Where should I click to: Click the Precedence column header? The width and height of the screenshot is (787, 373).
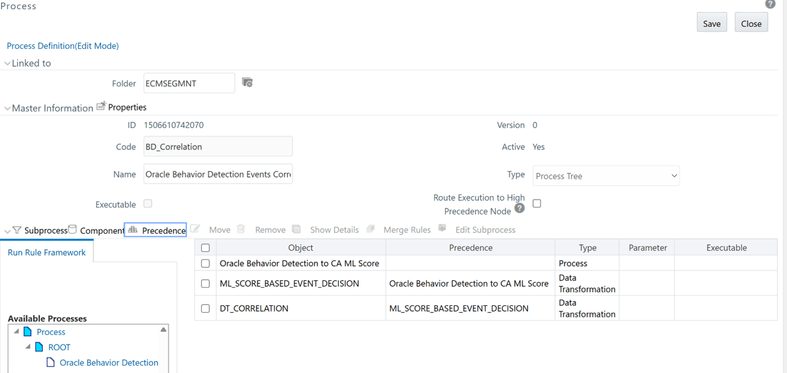470,247
